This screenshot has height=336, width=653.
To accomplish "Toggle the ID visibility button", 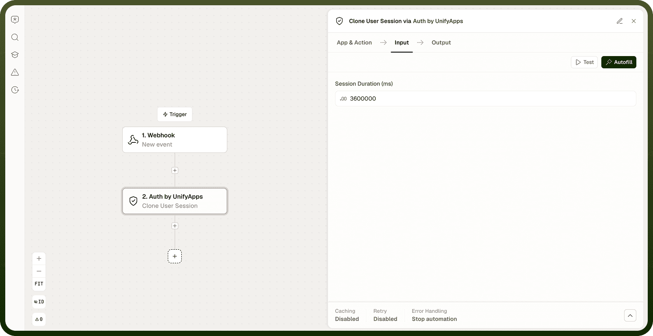I will [39, 302].
